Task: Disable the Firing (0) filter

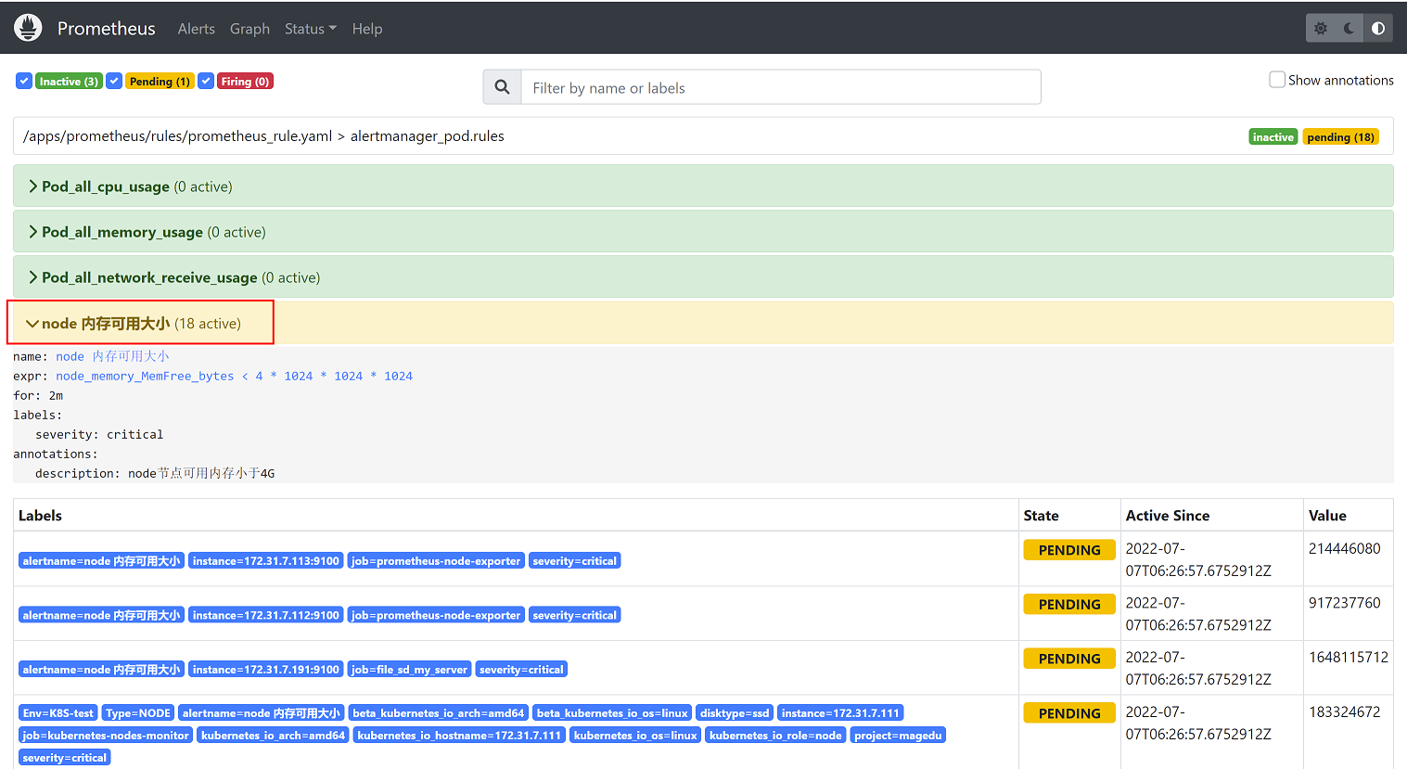Action: (206, 82)
